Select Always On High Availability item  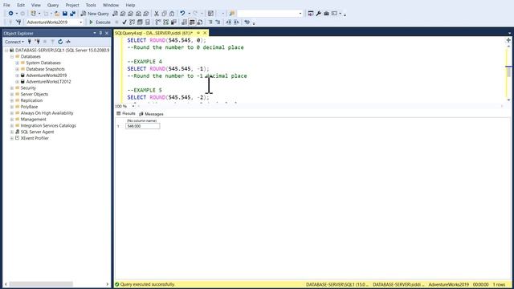[47, 113]
